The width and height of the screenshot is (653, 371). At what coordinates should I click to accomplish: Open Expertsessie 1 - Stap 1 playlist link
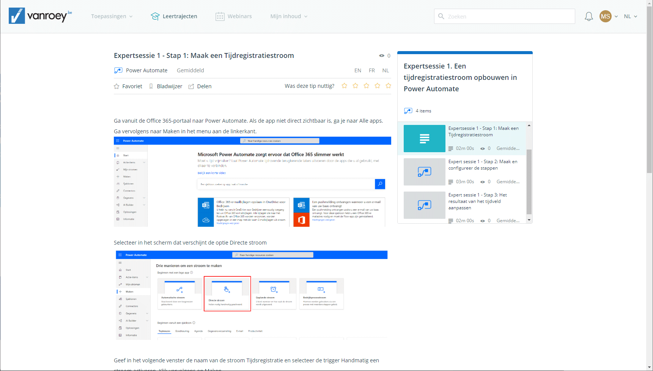pos(483,131)
